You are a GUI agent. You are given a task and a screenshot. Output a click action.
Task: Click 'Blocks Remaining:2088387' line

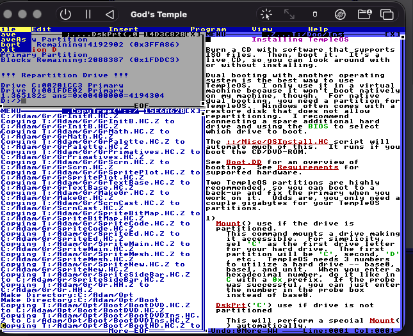click(x=90, y=60)
